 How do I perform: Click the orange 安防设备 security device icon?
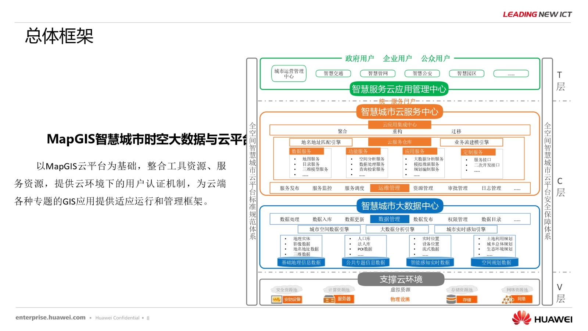(x=287, y=299)
